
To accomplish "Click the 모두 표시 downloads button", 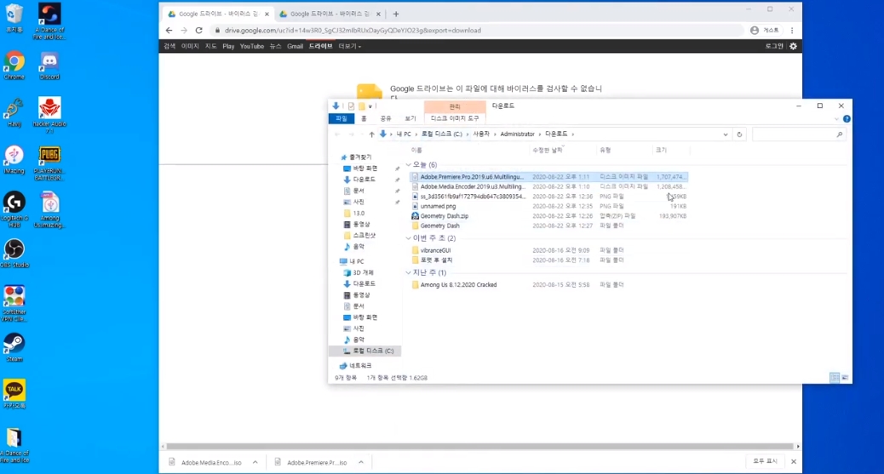I will pos(765,461).
